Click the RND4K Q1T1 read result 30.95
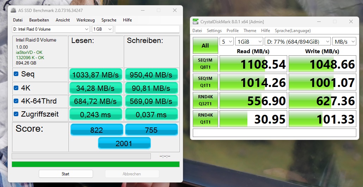 pos(253,118)
